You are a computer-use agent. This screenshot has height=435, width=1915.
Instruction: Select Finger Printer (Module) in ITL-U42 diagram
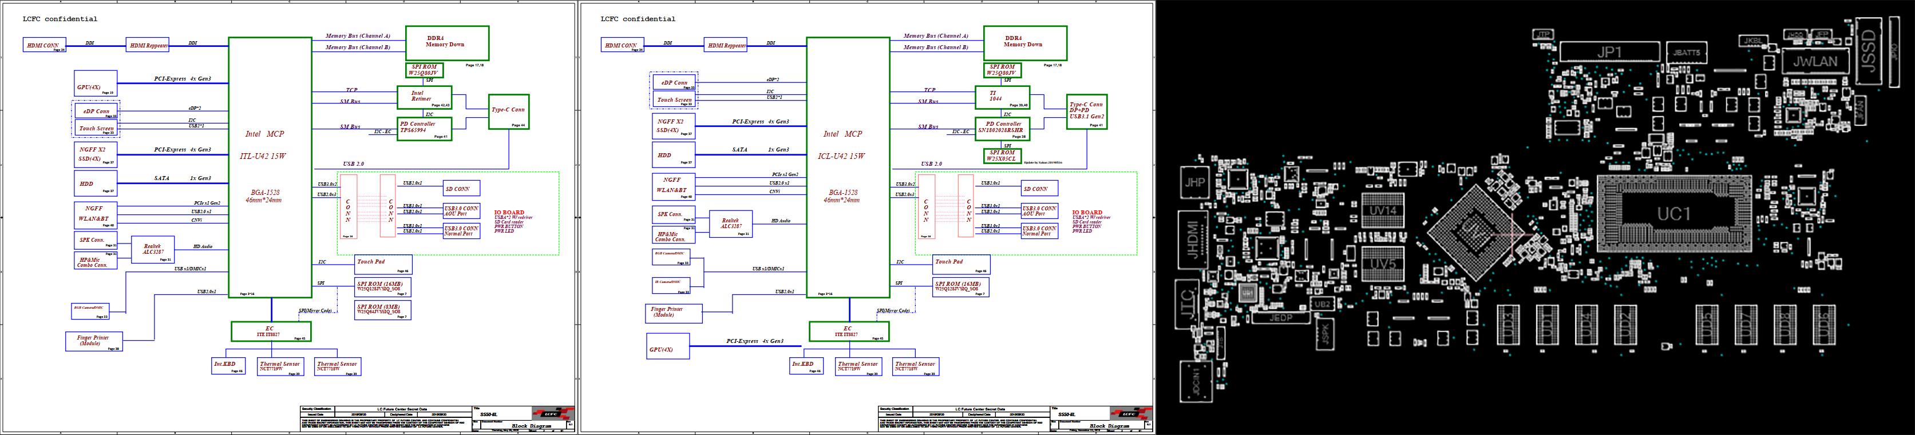point(94,341)
